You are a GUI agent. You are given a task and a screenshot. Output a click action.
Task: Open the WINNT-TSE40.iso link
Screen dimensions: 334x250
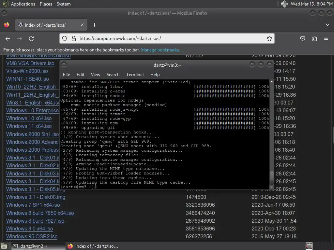click(27, 79)
